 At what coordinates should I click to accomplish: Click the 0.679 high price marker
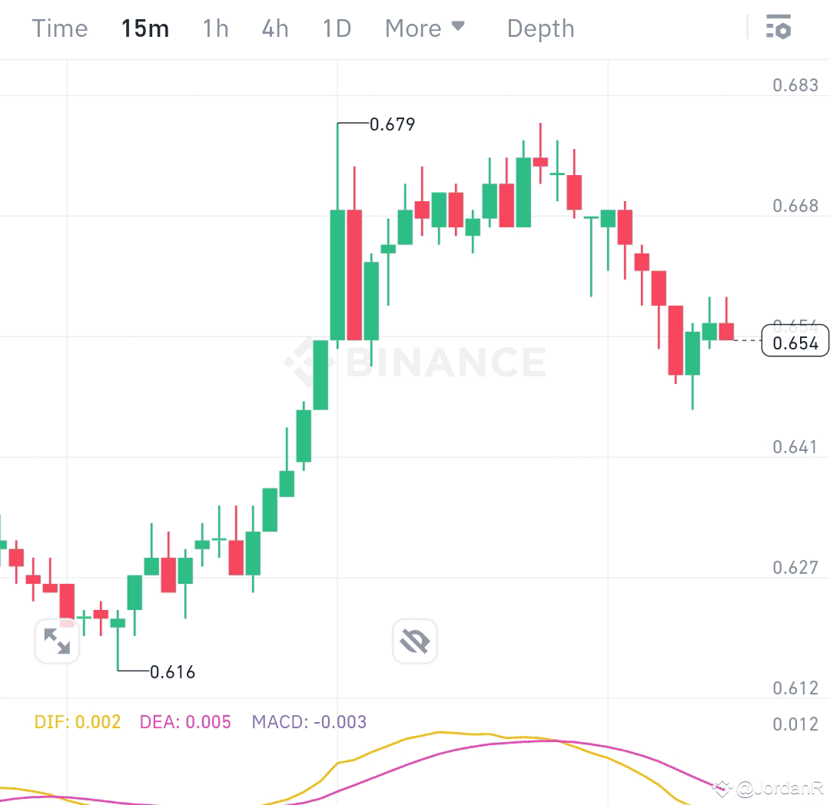click(x=392, y=124)
